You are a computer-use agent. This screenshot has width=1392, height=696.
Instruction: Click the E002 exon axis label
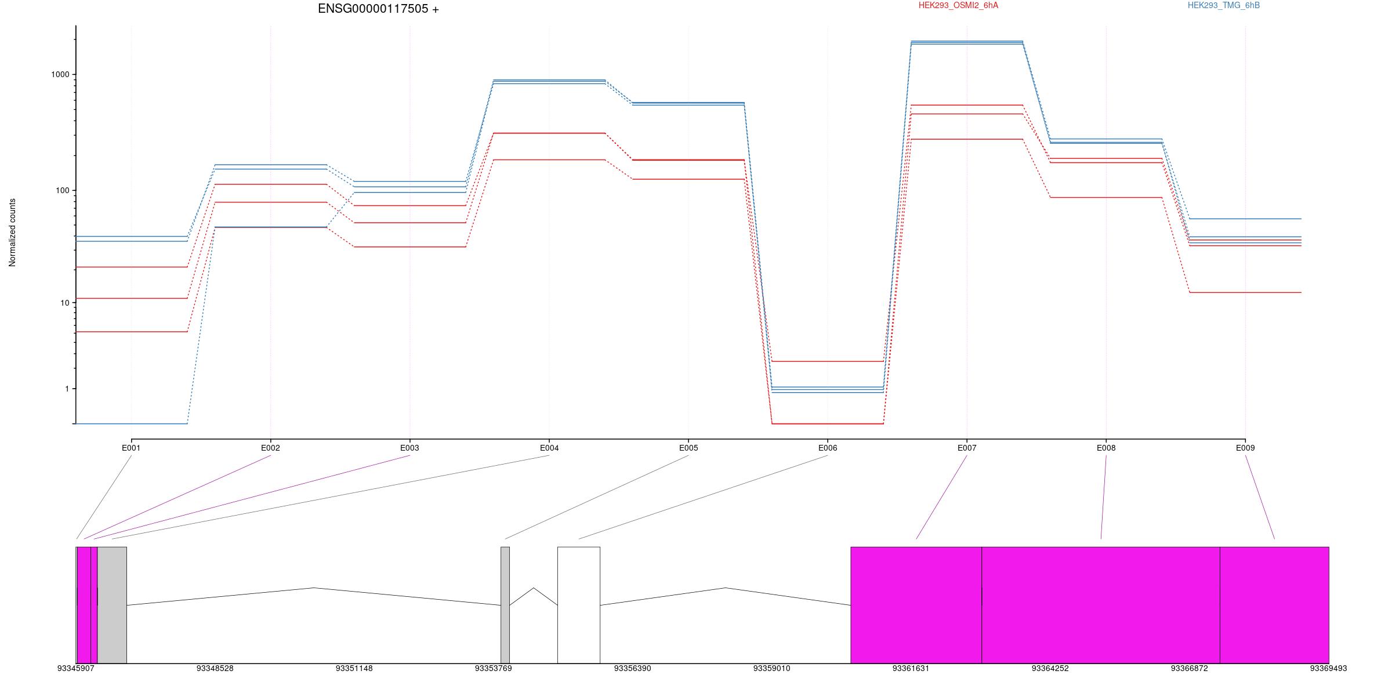click(270, 448)
